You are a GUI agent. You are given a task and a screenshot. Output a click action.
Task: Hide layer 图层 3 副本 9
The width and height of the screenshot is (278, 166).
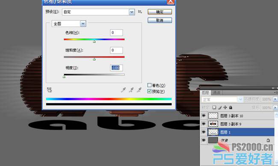204,124
